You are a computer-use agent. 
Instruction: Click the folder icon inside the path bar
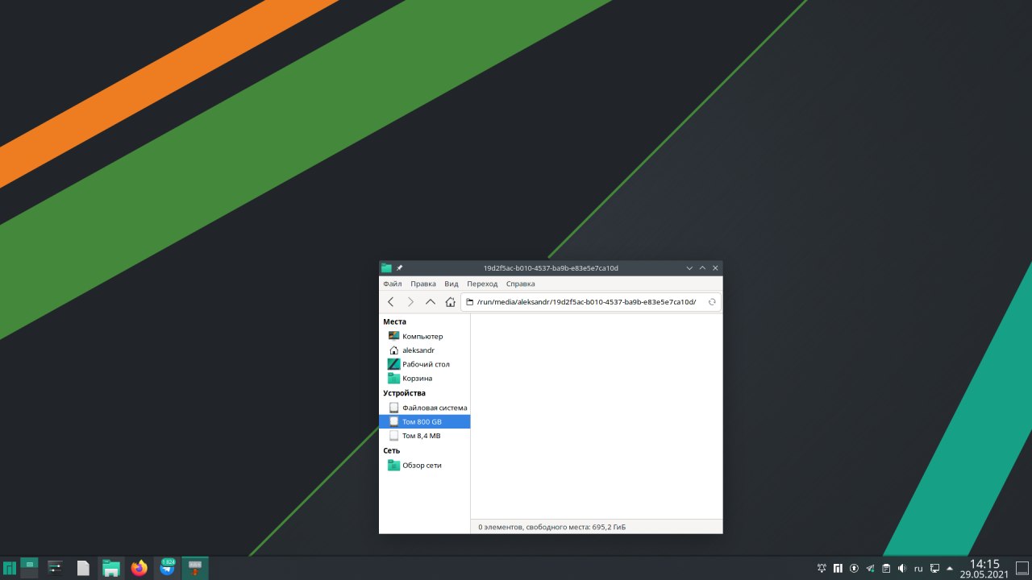(469, 302)
